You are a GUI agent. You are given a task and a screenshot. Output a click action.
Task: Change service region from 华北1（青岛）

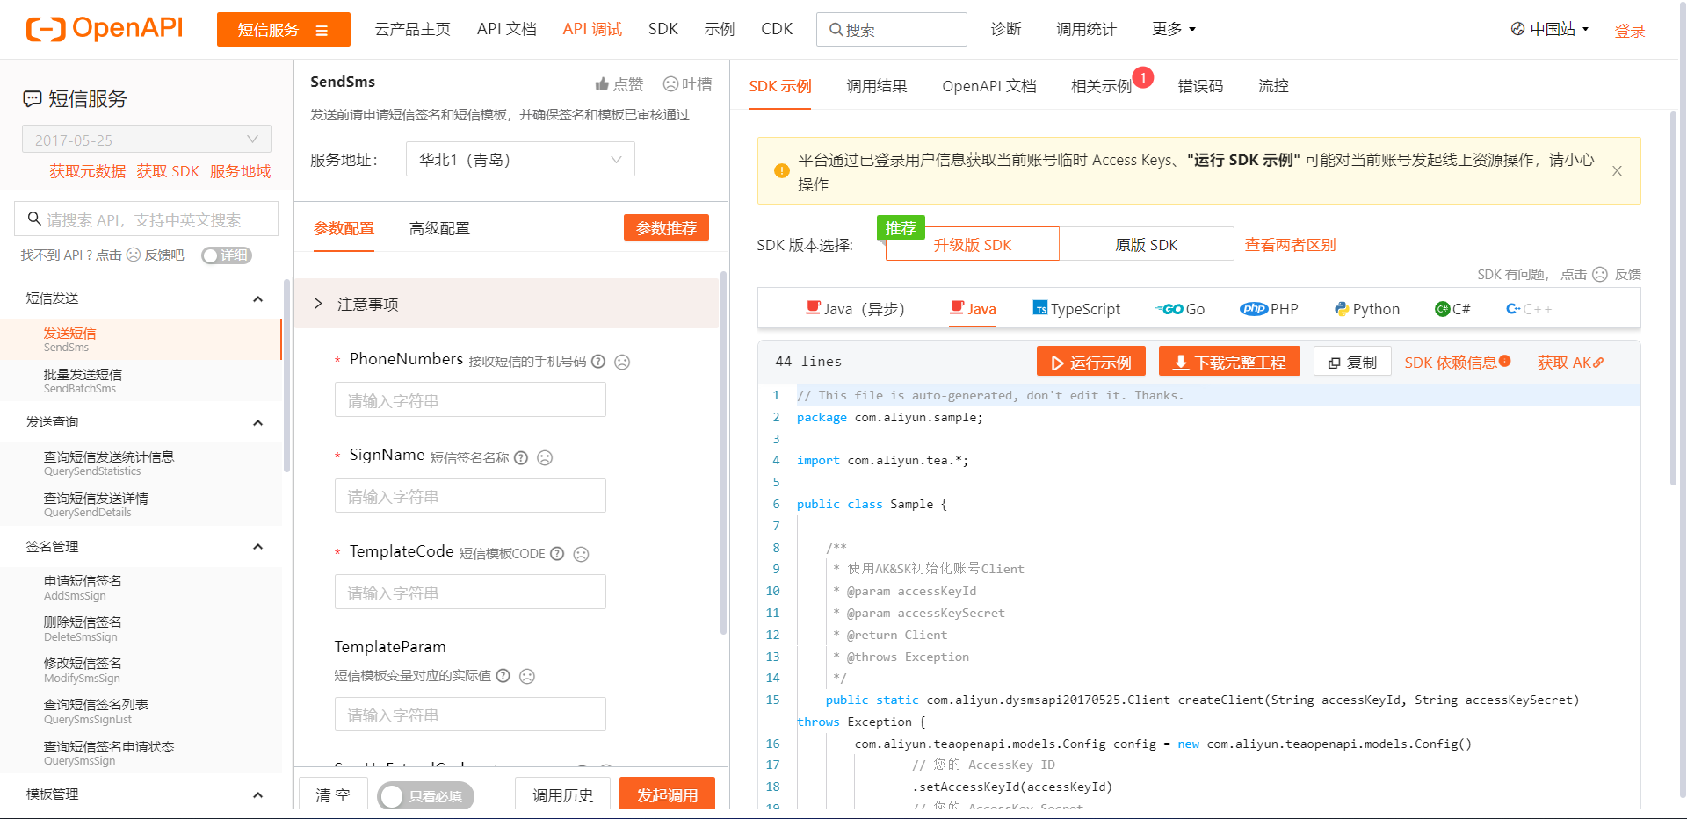coord(520,159)
